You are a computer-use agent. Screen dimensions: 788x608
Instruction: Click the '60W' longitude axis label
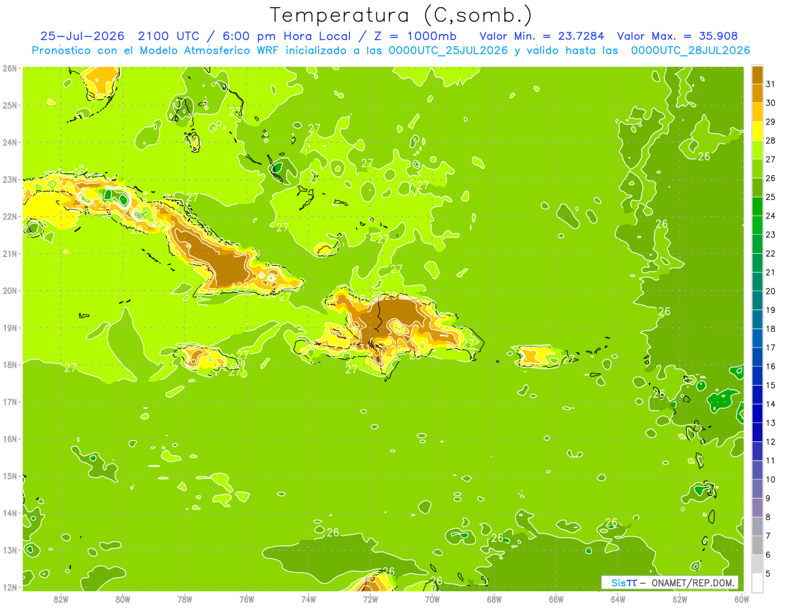(x=741, y=599)
